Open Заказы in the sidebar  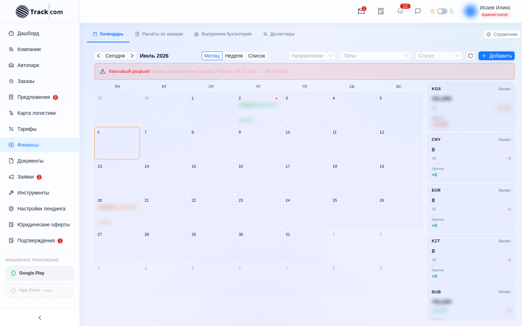pyautogui.click(x=40, y=81)
